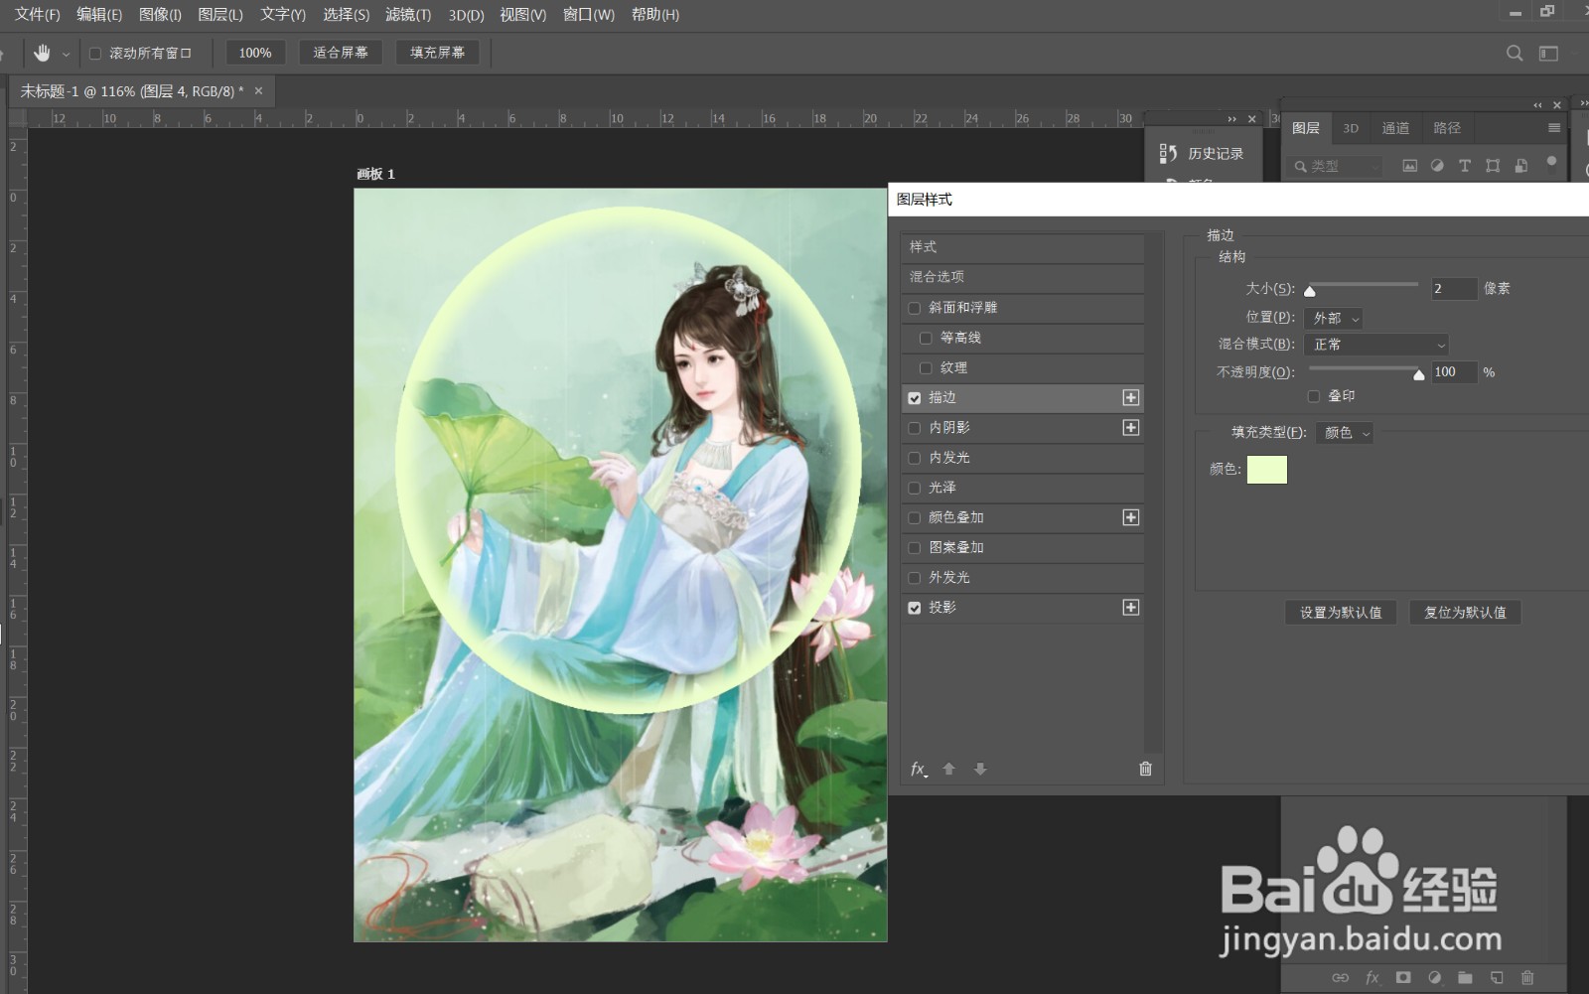
Task: Toggle the 叠印 overprint checkbox
Action: 1314,396
